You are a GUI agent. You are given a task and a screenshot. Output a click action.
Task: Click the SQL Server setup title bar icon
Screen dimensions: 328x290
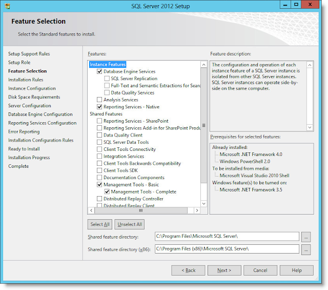point(7,6)
